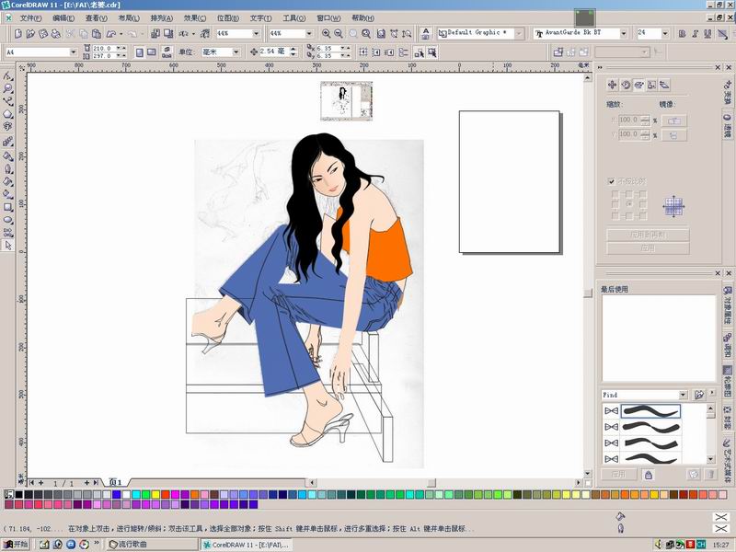The image size is (736, 552).
Task: Check the middle-right anchor point box
Action: click(643, 204)
